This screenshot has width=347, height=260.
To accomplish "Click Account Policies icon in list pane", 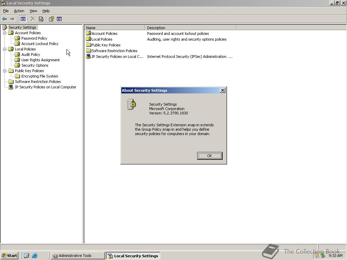I will pos(88,34).
